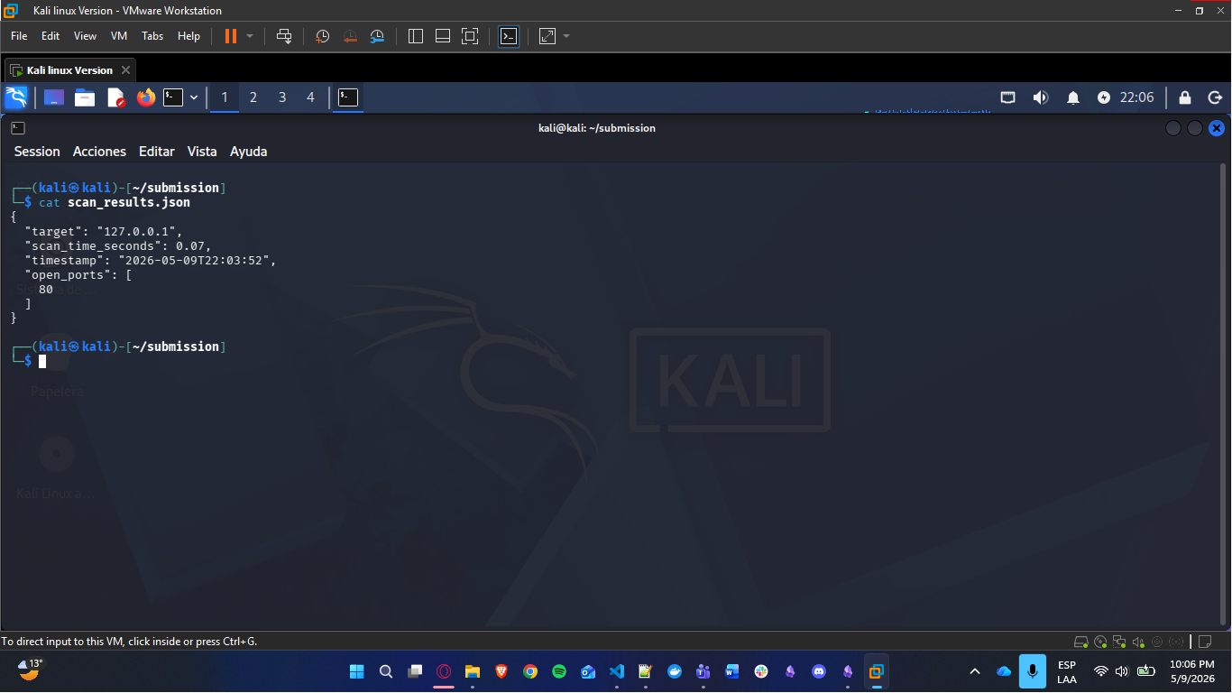Toggle the taskbar microphone button
The image size is (1232, 693).
(1033, 671)
